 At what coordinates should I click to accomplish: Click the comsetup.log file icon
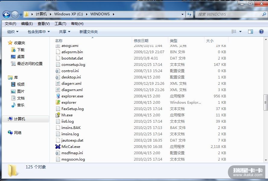(58, 64)
